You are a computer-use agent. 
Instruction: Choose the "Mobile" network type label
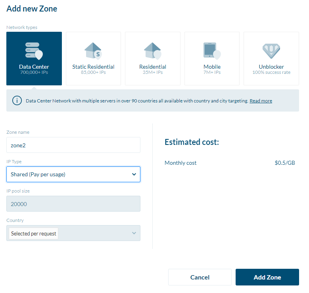(x=212, y=67)
